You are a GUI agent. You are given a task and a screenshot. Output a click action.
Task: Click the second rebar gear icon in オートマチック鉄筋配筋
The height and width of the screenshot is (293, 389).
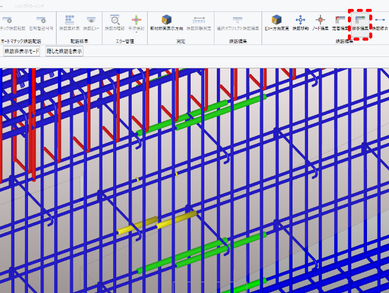41,20
